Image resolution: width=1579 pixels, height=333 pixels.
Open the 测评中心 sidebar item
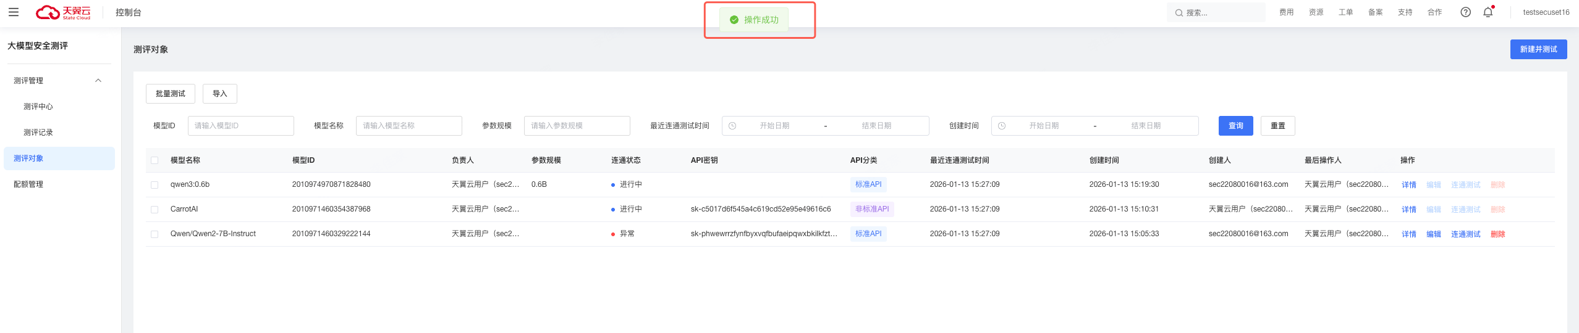click(38, 107)
